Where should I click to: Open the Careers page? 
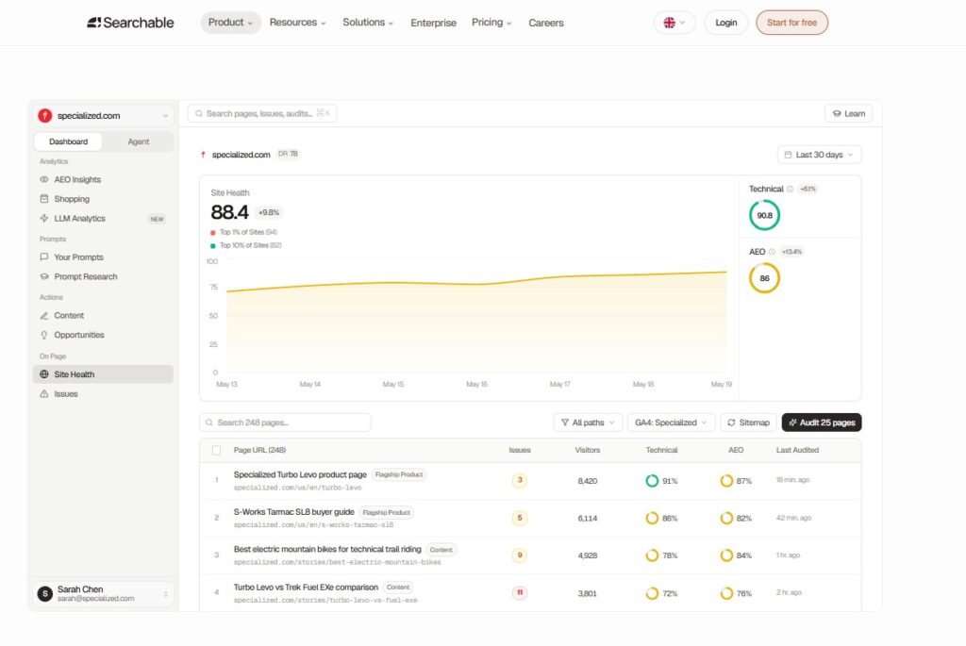pyautogui.click(x=546, y=23)
